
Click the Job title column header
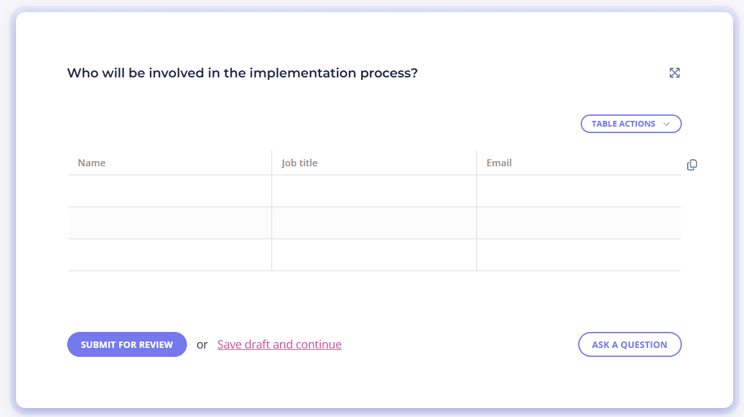300,163
